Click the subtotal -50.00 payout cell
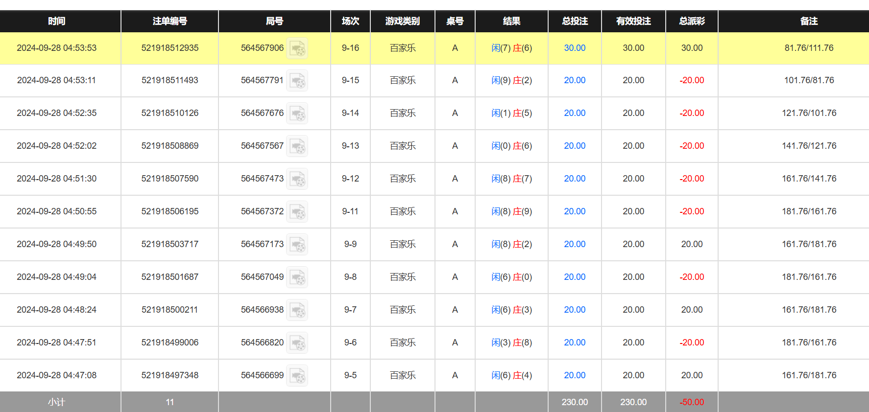Image resolution: width=869 pixels, height=412 pixels. (x=692, y=402)
